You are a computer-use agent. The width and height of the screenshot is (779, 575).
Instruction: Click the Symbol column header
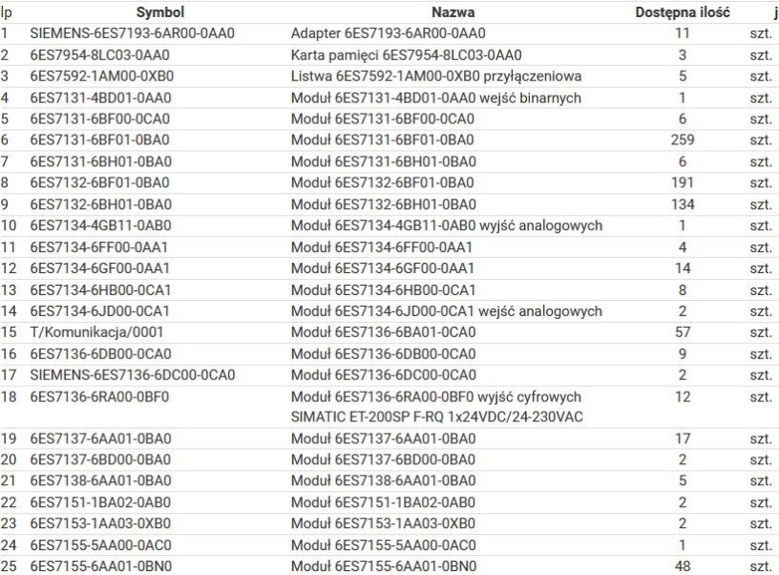160,11
